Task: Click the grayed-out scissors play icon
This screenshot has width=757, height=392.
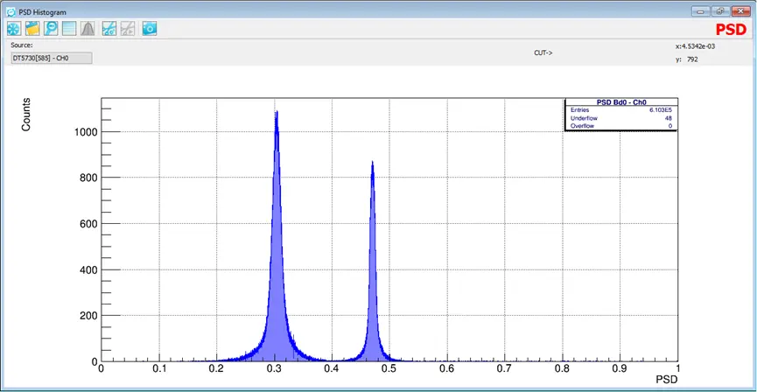Action: coord(128,29)
